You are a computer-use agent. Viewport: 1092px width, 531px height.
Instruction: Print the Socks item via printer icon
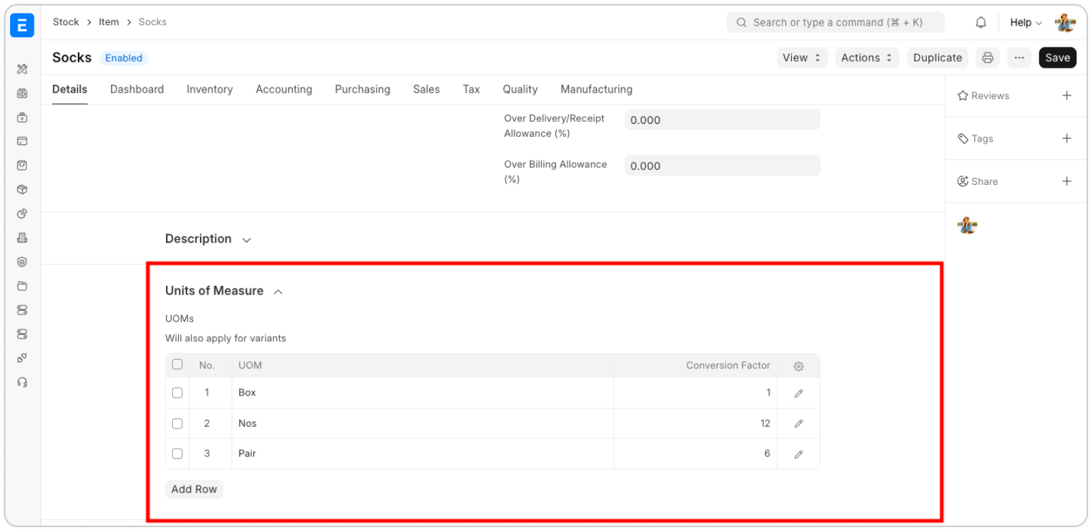point(988,58)
